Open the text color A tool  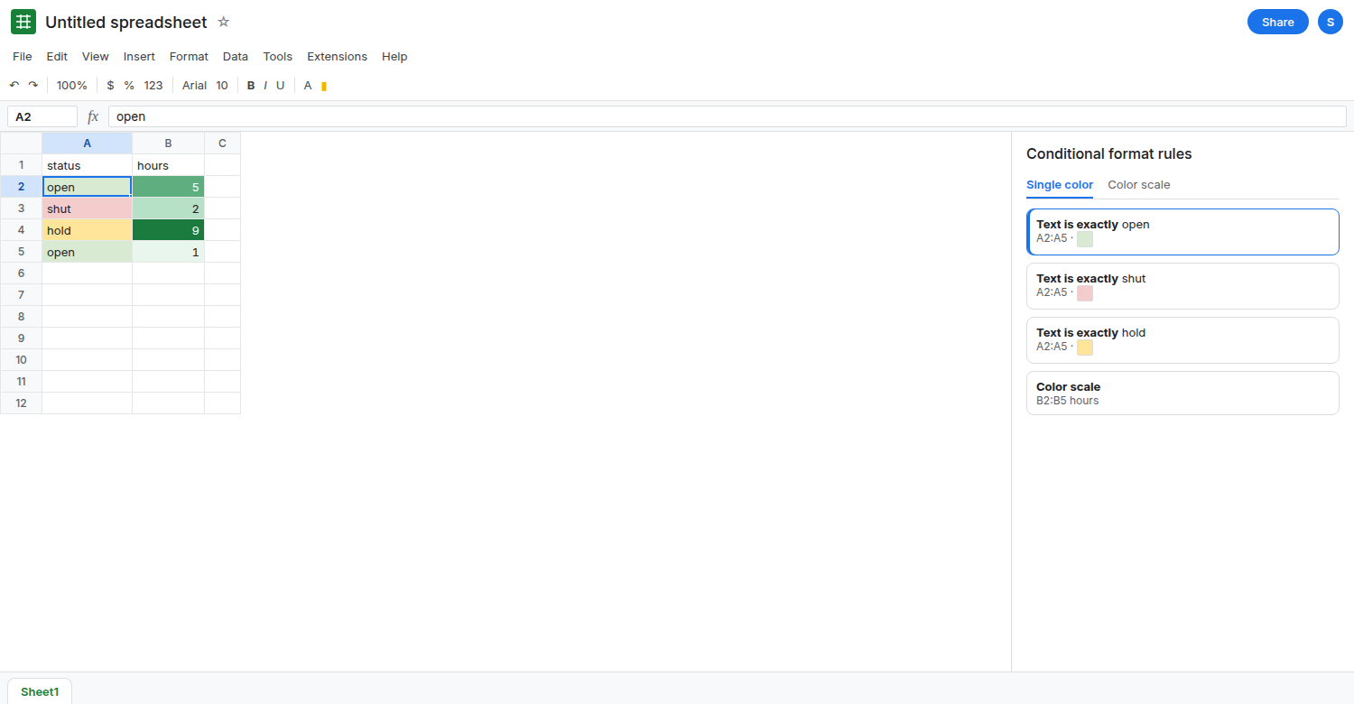point(308,86)
